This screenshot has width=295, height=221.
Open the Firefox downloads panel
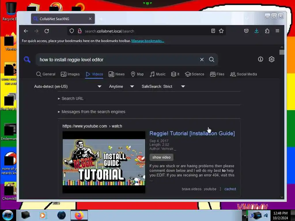tap(256, 31)
